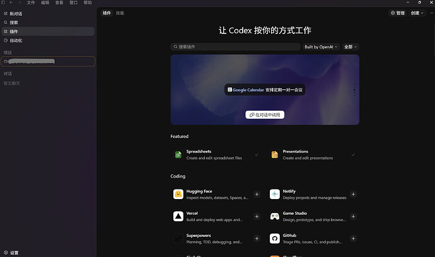
Task: Click the Coding section heading
Action: pos(178,176)
